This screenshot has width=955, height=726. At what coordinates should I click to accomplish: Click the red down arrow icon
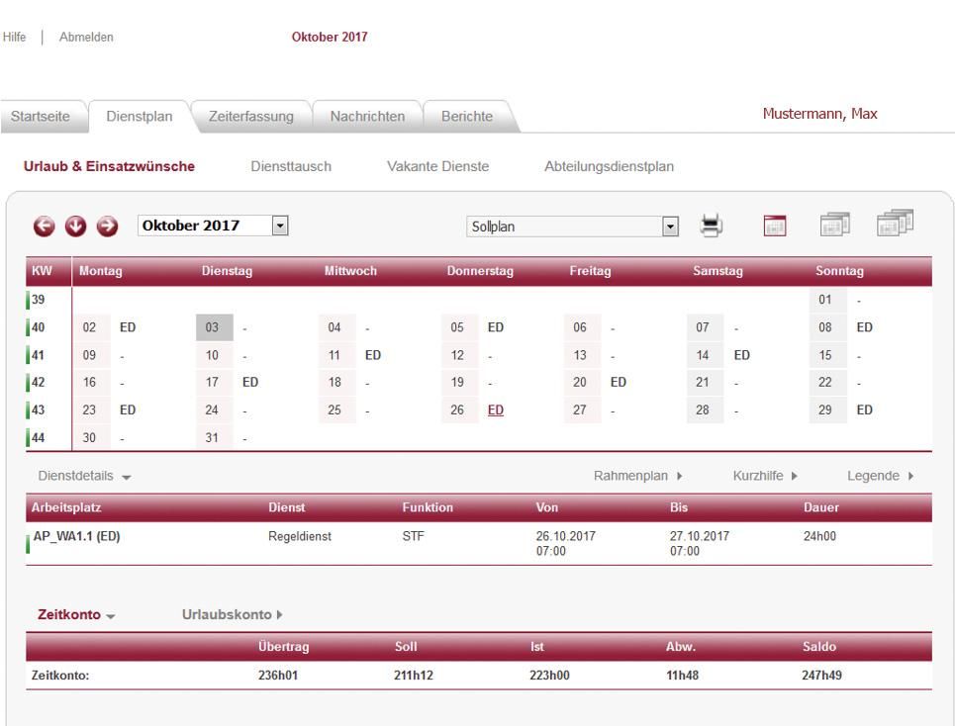pos(74,226)
